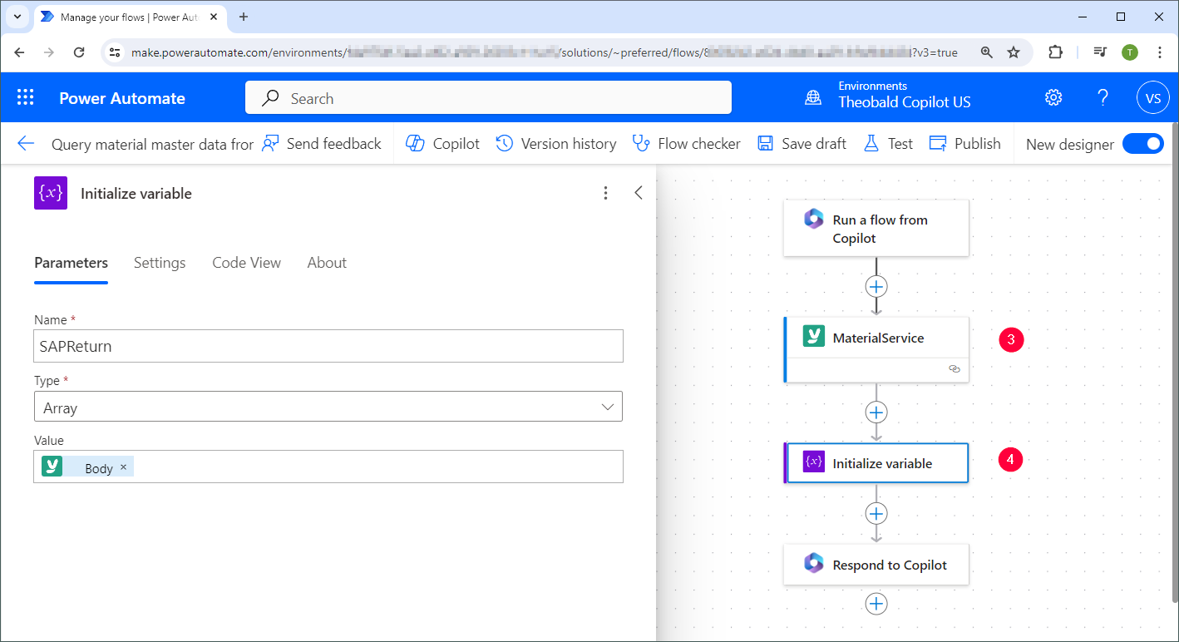Add step below Initialize variable card
Image resolution: width=1179 pixels, height=642 pixels.
pos(876,513)
